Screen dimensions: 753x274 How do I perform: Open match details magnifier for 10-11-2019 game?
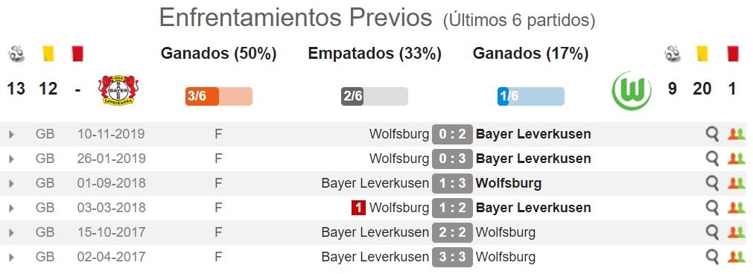(x=712, y=134)
